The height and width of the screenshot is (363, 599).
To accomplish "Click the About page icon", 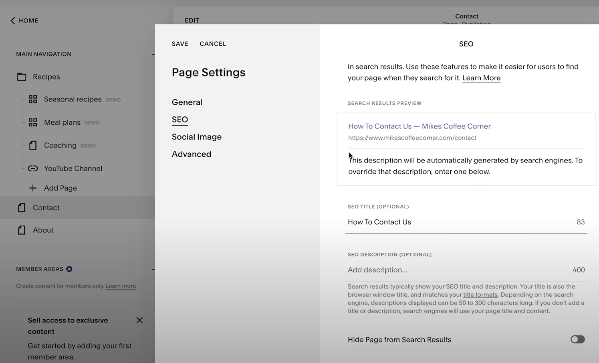I will point(22,230).
